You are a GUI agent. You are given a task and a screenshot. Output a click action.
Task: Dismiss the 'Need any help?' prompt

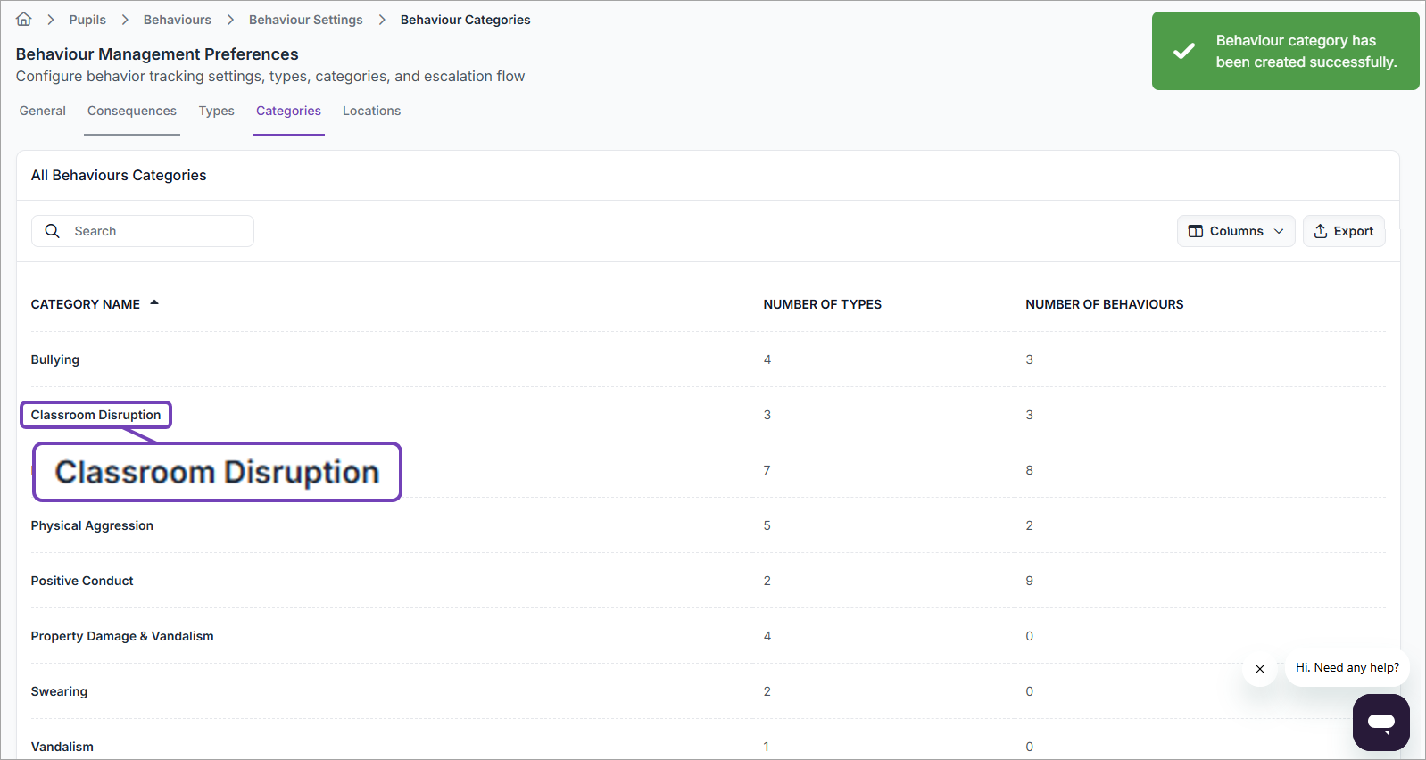click(1259, 669)
